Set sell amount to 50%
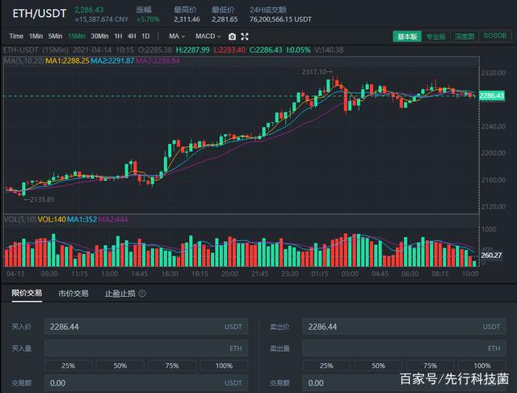The image size is (517, 393). point(378,366)
